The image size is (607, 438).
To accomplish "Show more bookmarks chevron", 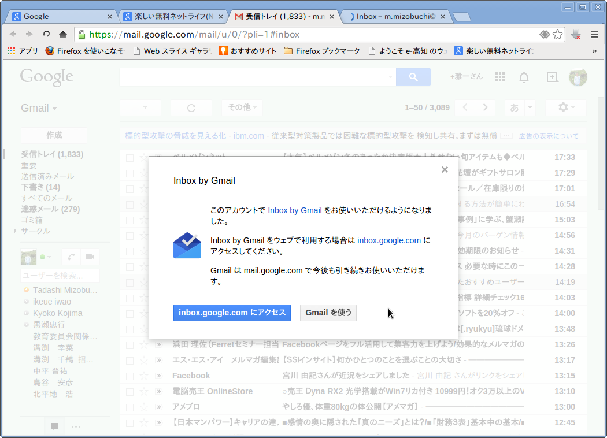I will pos(595,51).
